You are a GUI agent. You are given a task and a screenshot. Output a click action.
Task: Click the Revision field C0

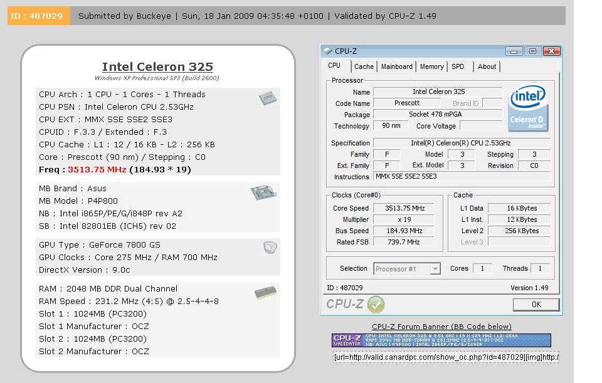pyautogui.click(x=534, y=165)
